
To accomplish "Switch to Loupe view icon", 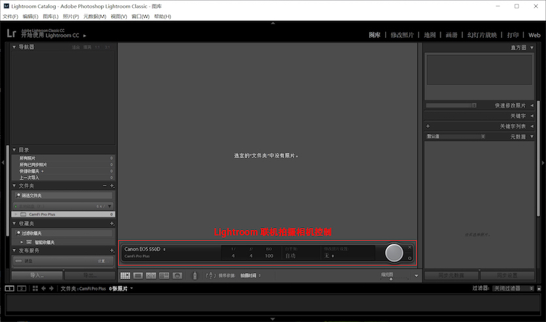I will pos(138,276).
